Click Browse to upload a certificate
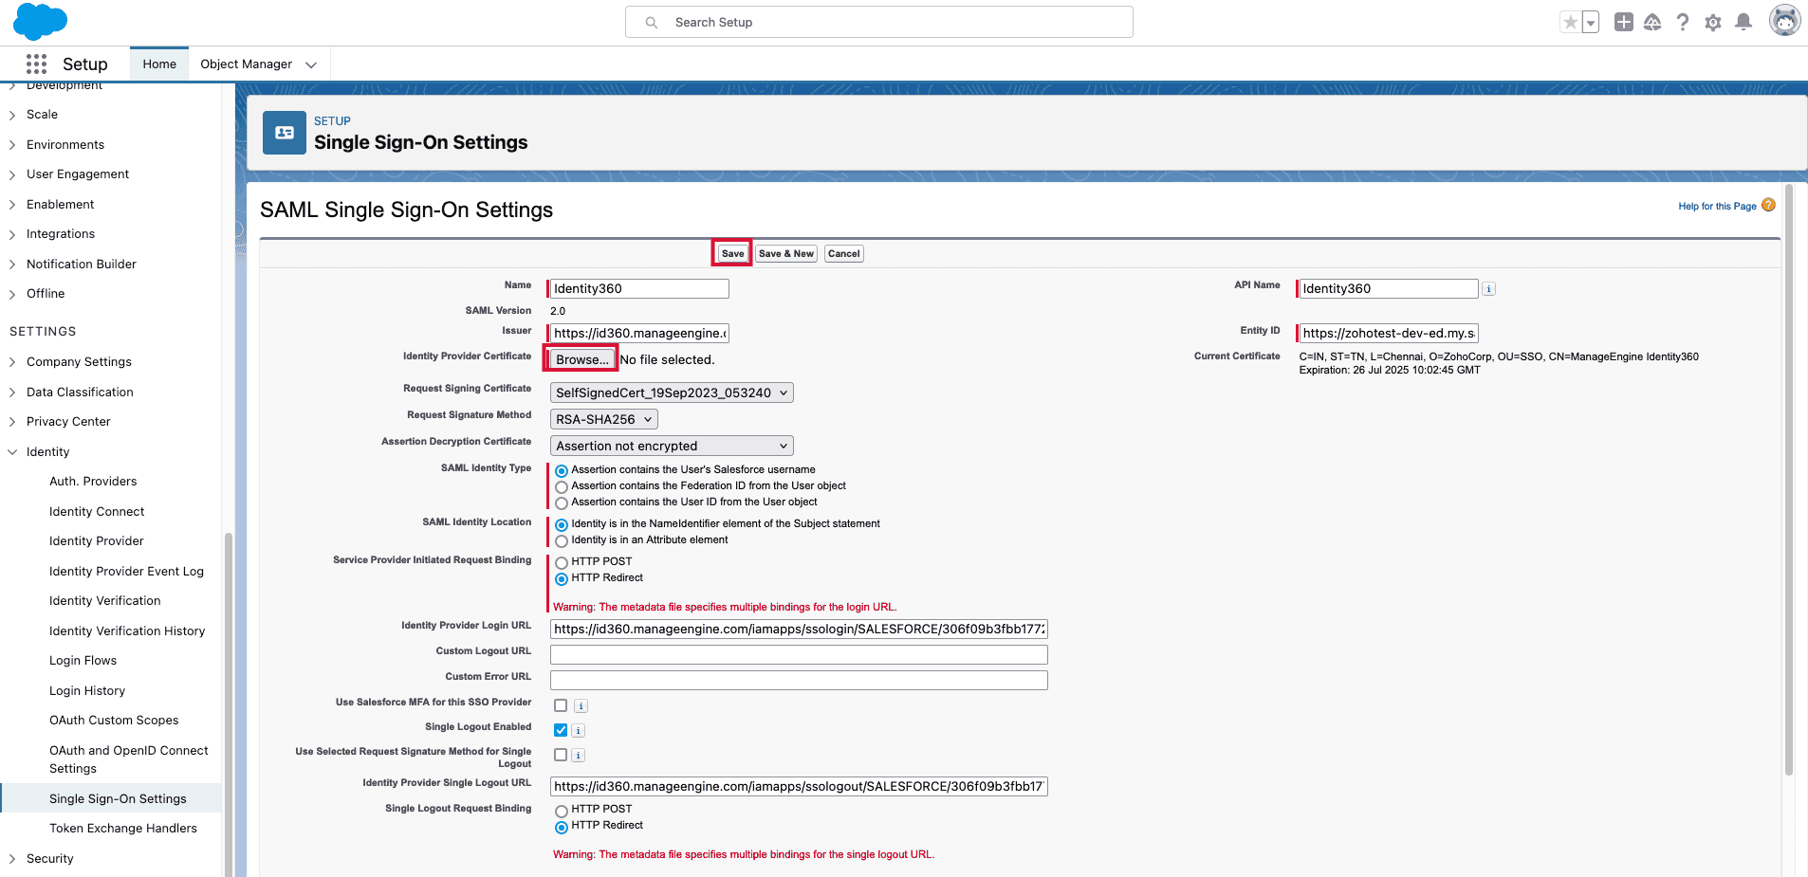 [x=580, y=358]
